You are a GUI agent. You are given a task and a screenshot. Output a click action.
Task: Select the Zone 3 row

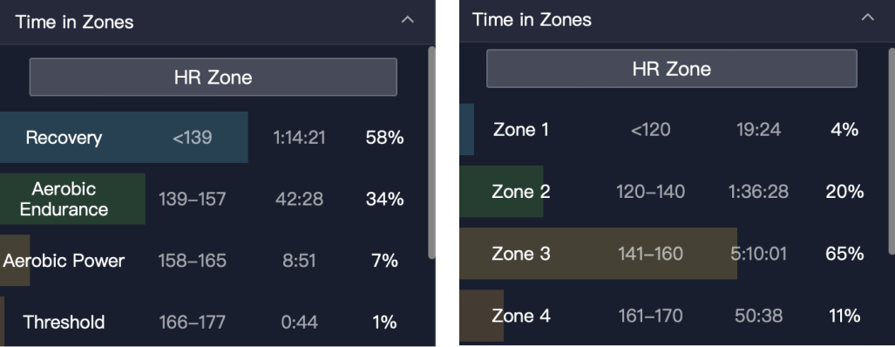(x=674, y=254)
